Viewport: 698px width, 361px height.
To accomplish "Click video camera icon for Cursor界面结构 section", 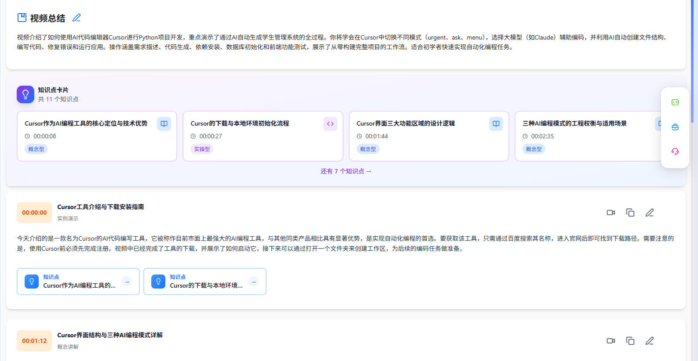I will click(x=611, y=341).
